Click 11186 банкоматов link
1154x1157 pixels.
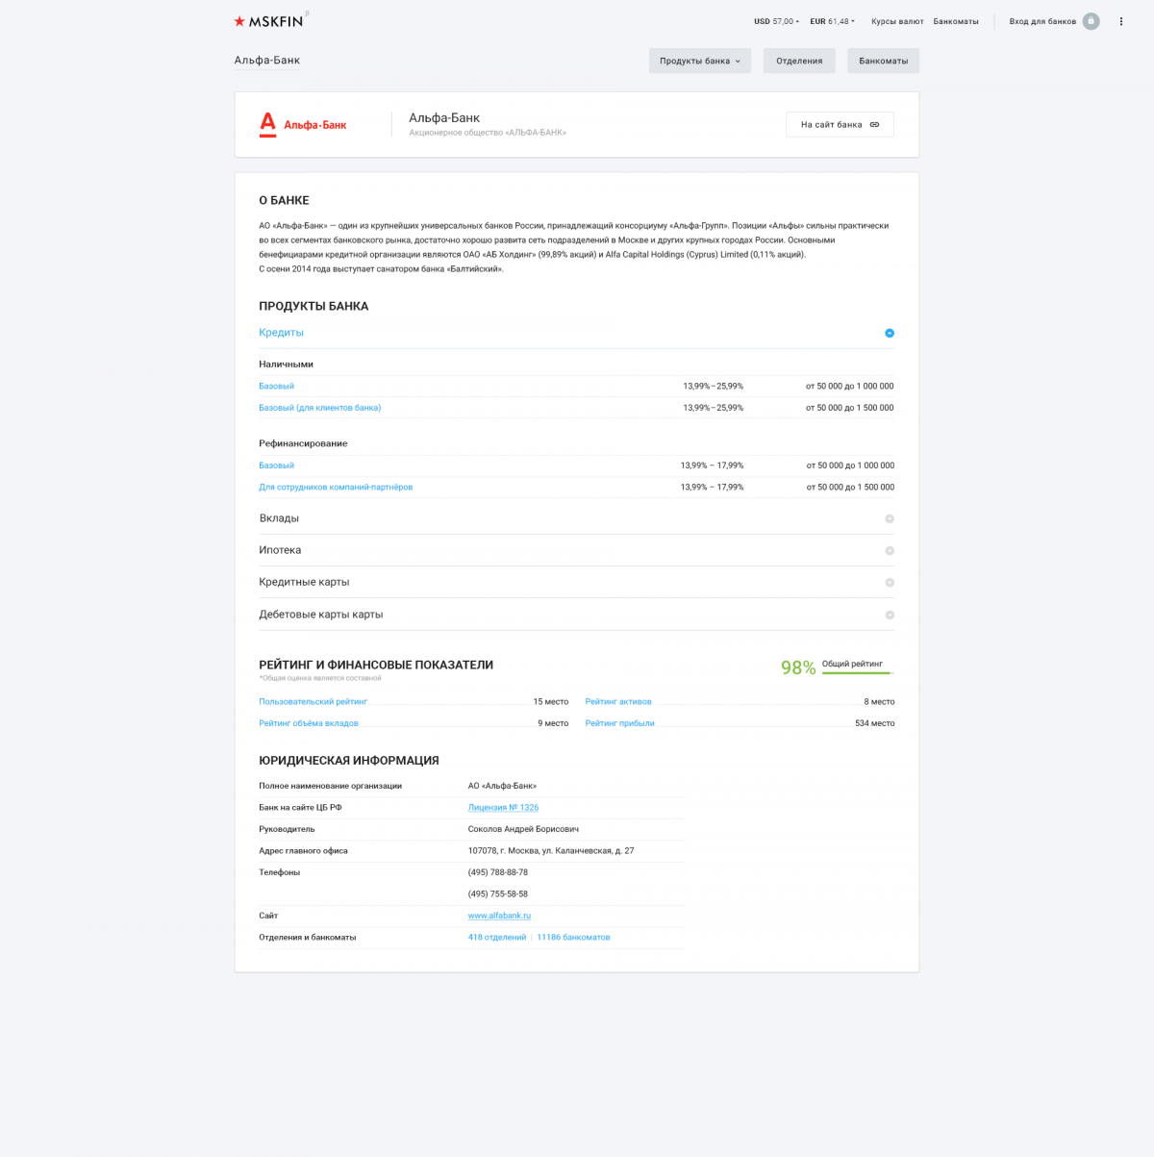tap(573, 938)
